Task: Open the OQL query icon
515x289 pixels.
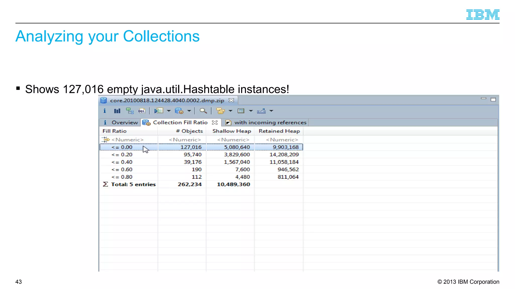Action: [x=142, y=111]
